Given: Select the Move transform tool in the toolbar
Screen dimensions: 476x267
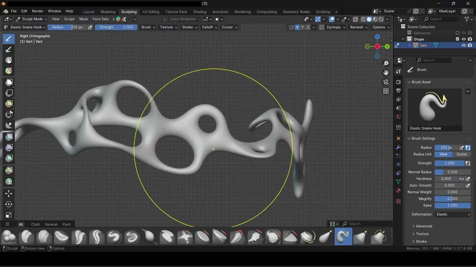Looking at the screenshot, I should (9, 193).
